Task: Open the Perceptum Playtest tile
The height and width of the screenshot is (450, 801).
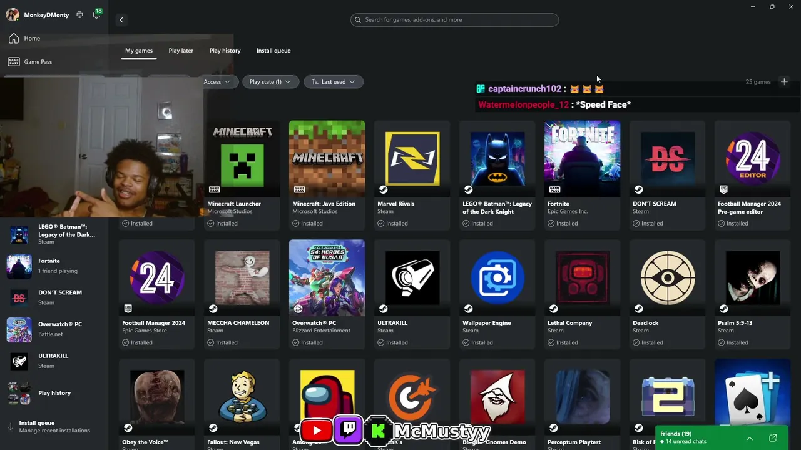Action: point(583,404)
